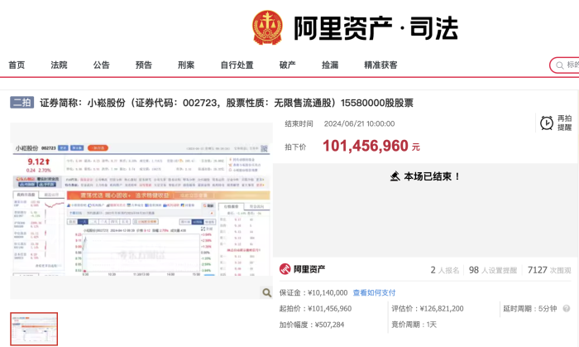Go to the 法院 section
579x347 pixels.
point(59,65)
